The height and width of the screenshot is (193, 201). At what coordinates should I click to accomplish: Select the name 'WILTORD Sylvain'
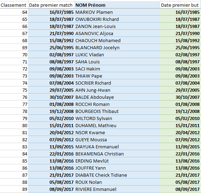point(94,118)
